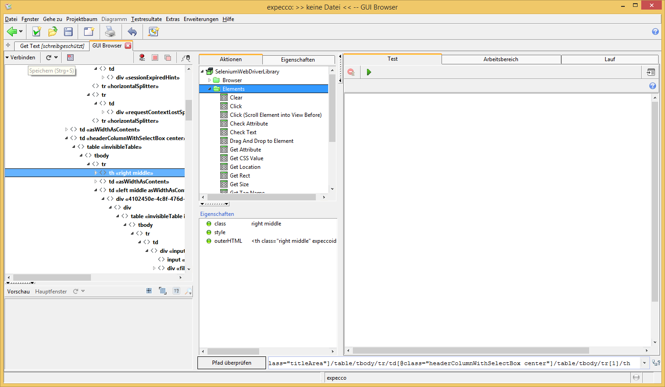This screenshot has width=665, height=387.
Task: Click the Pfad überprüfen button
Action: click(x=232, y=363)
